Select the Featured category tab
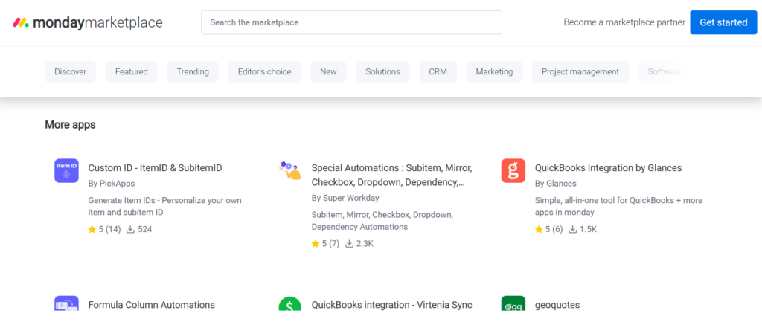The width and height of the screenshot is (762, 325). [131, 72]
